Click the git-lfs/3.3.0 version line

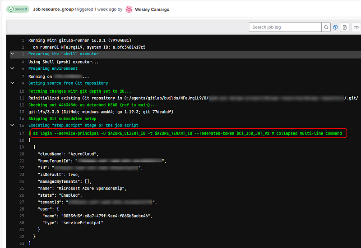[x=101, y=112]
